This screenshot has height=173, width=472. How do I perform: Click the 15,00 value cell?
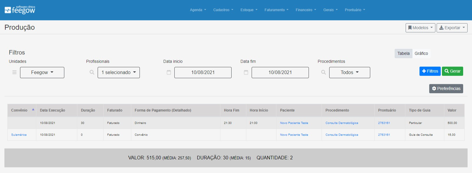pos(454,135)
